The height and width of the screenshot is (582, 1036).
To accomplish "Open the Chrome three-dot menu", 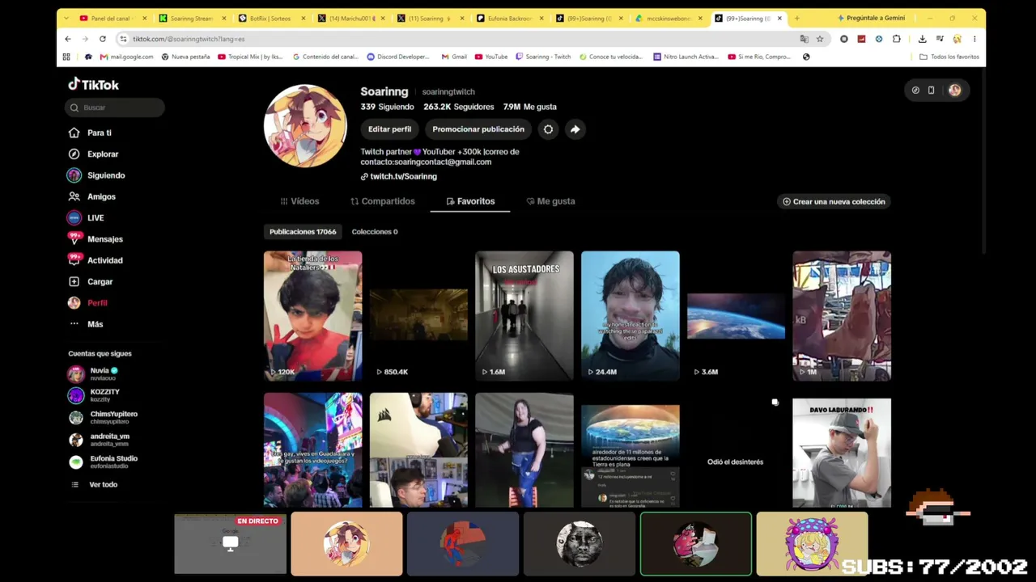I will coord(974,39).
